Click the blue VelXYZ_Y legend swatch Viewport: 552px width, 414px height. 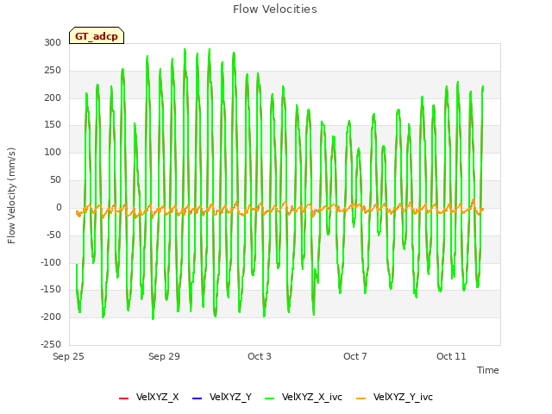(198, 398)
